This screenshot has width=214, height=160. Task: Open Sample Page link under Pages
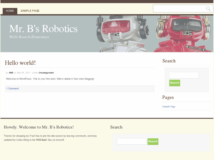click(169, 107)
